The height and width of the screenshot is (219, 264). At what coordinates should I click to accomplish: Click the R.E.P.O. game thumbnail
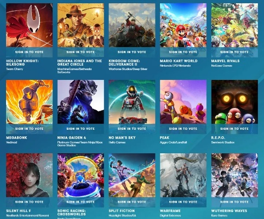coord(234,102)
